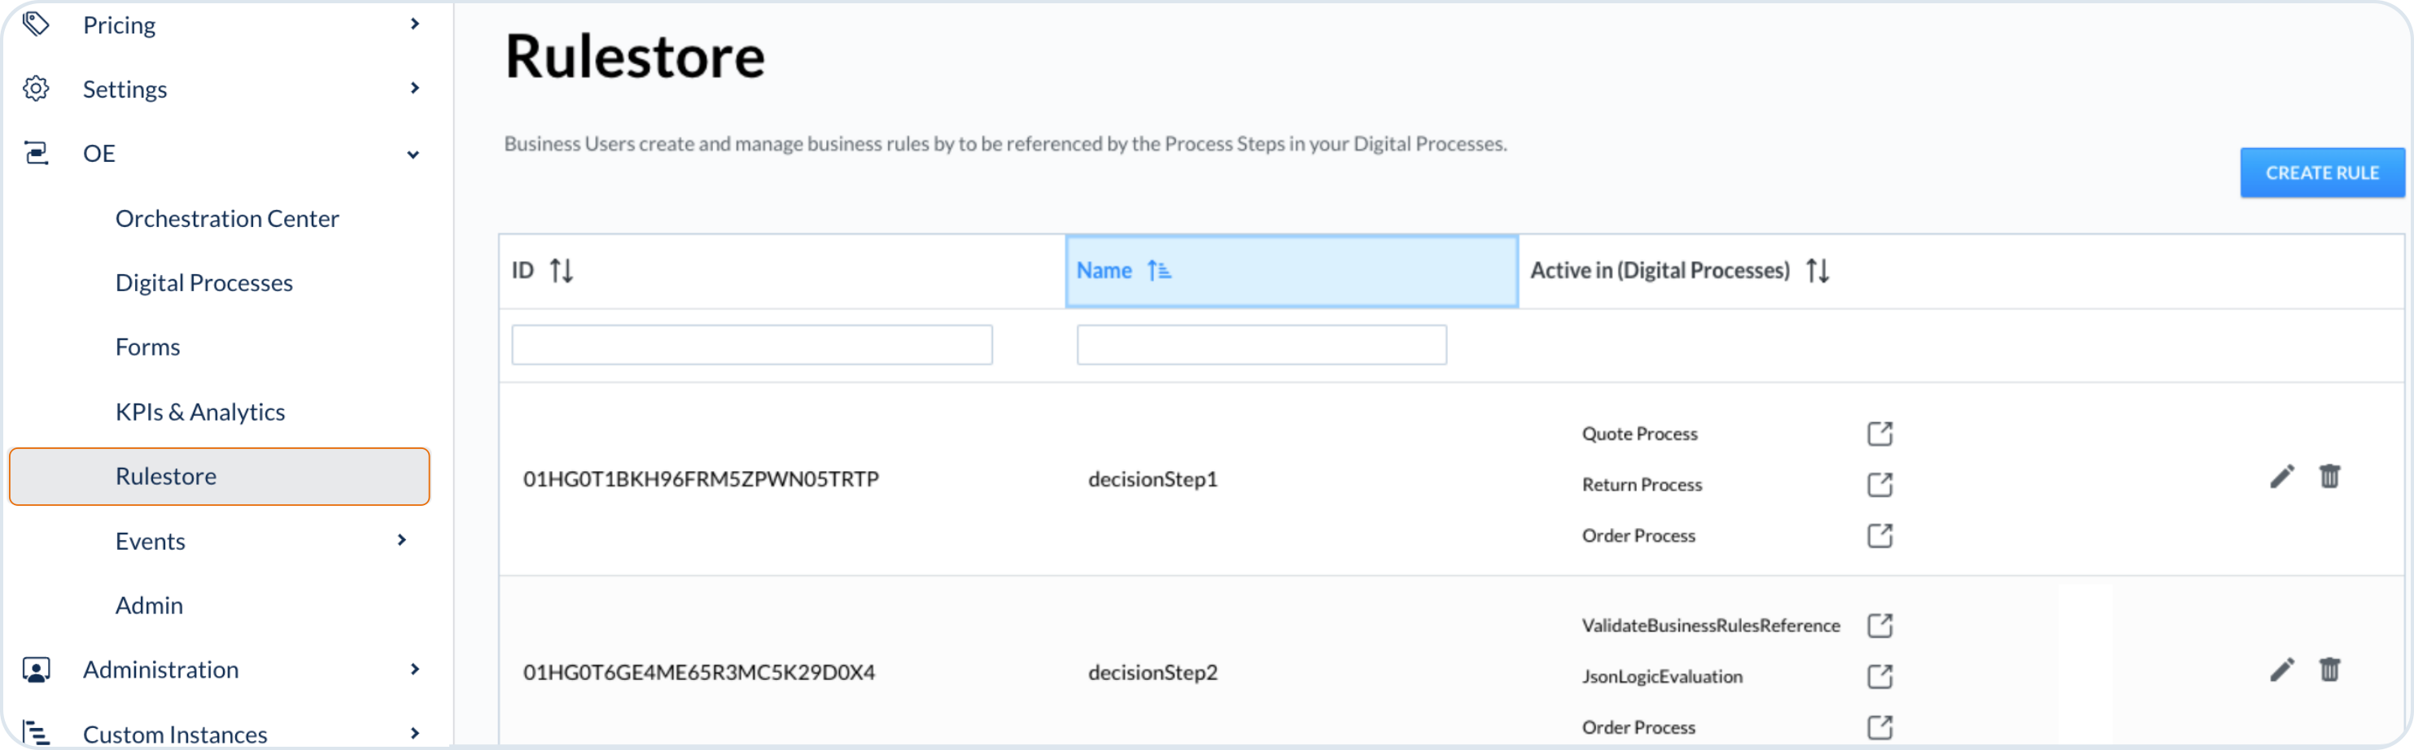Click the edit pencil for decisionStep2
This screenshot has width=2414, height=750.
pyautogui.click(x=2281, y=669)
